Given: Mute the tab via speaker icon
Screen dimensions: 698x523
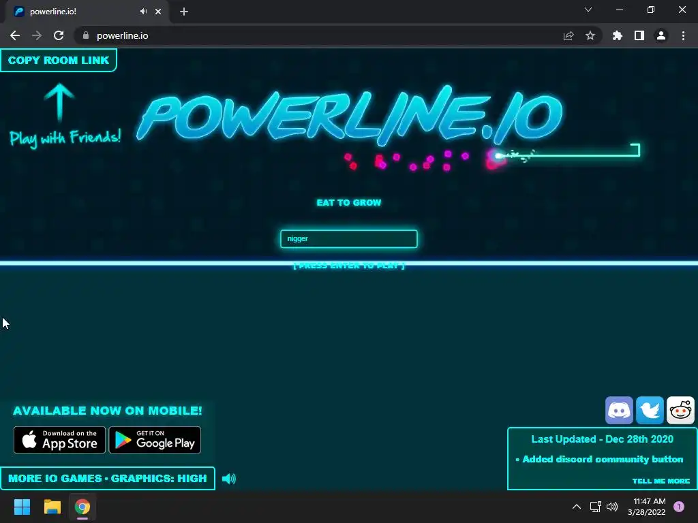Looking at the screenshot, I should [143, 12].
